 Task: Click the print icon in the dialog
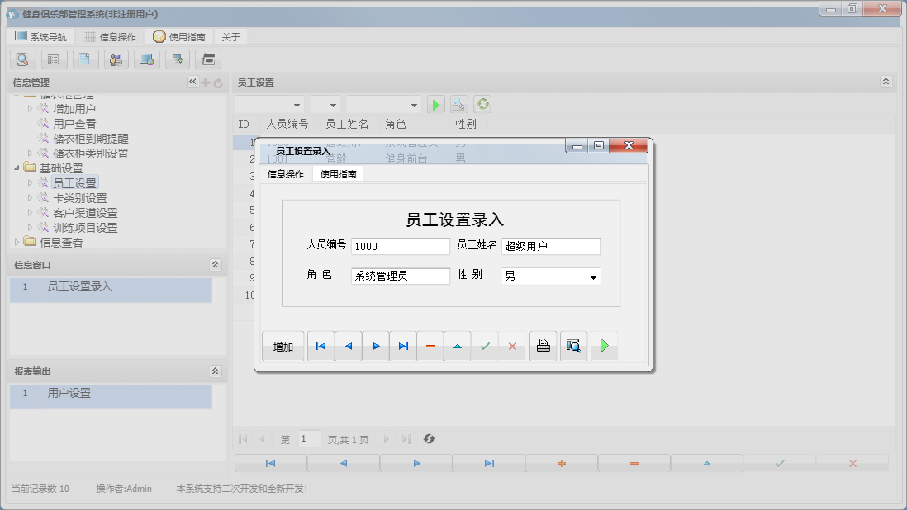coord(543,347)
